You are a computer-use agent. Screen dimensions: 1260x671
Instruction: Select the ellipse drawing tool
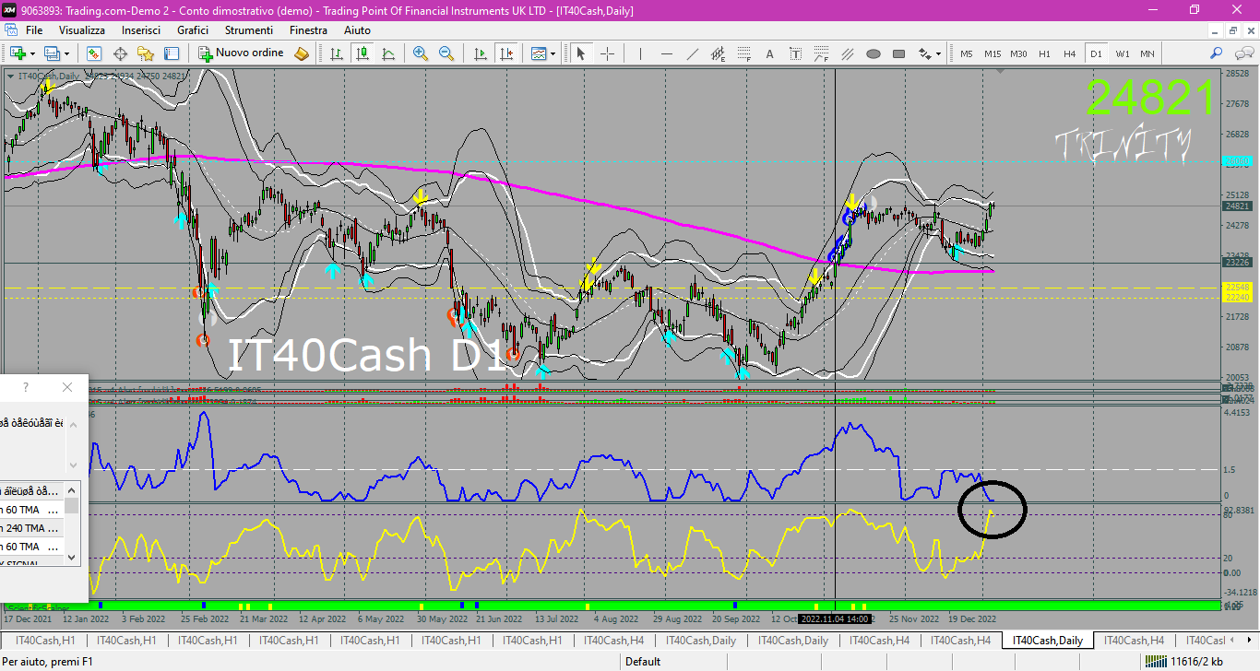pos(874,53)
